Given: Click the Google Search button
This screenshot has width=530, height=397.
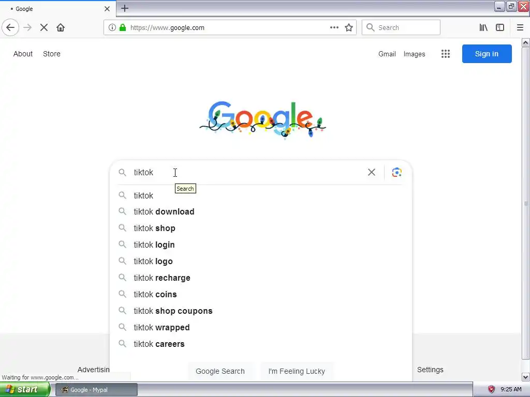Looking at the screenshot, I should click(x=220, y=371).
